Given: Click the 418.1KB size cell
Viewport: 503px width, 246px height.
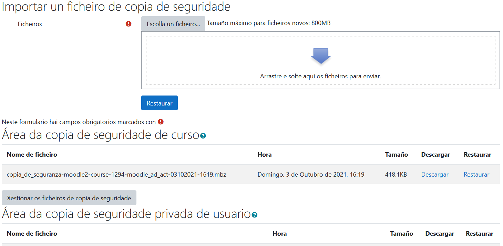Looking at the screenshot, I should (396, 175).
